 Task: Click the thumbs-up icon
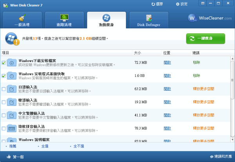pos(9,157)
